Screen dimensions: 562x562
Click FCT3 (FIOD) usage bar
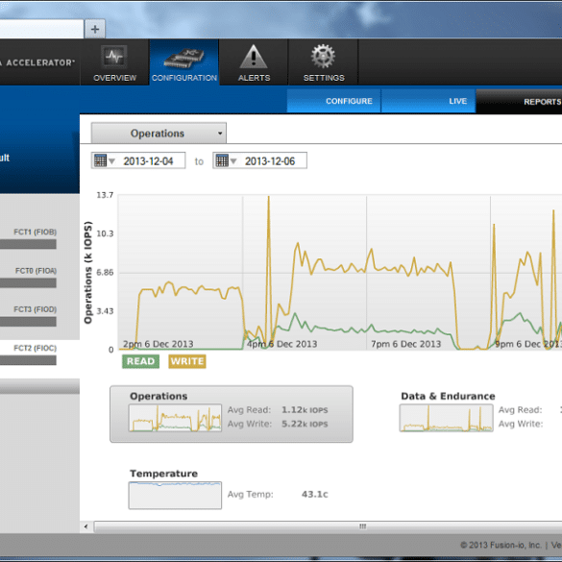point(28,322)
